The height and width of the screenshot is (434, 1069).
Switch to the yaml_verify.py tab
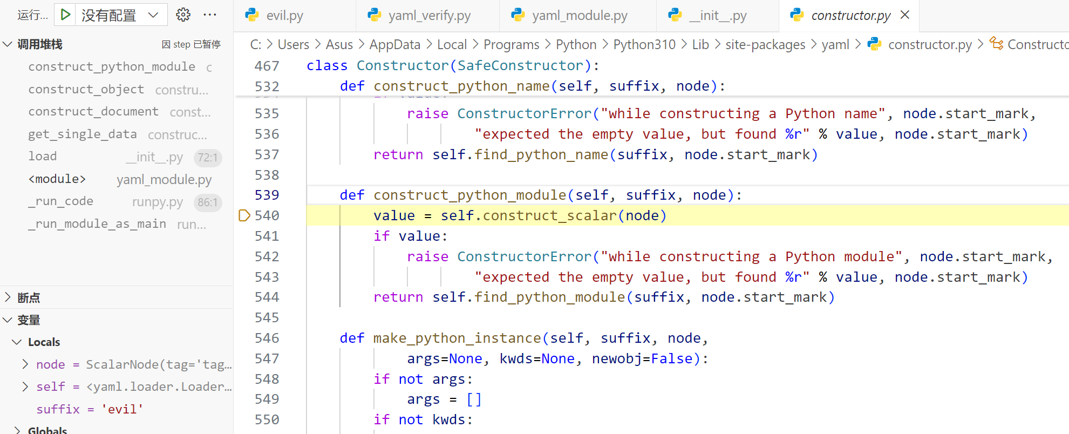coord(427,15)
